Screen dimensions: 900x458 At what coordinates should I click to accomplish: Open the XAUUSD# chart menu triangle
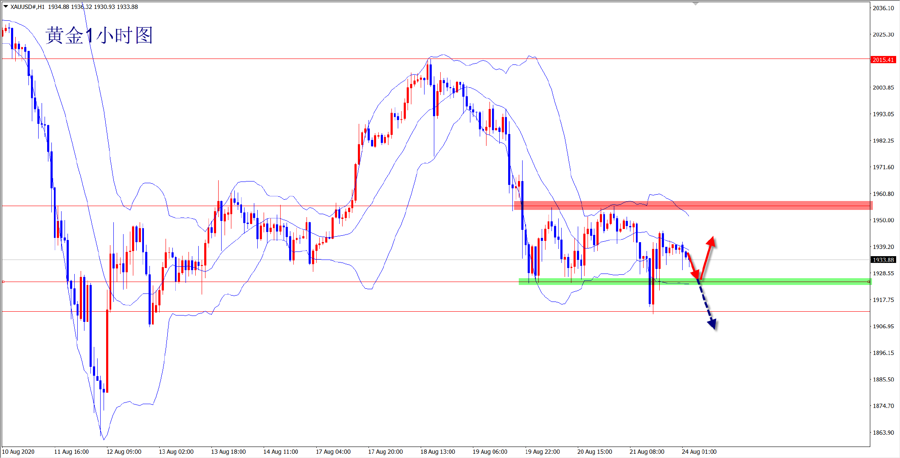(x=6, y=6)
